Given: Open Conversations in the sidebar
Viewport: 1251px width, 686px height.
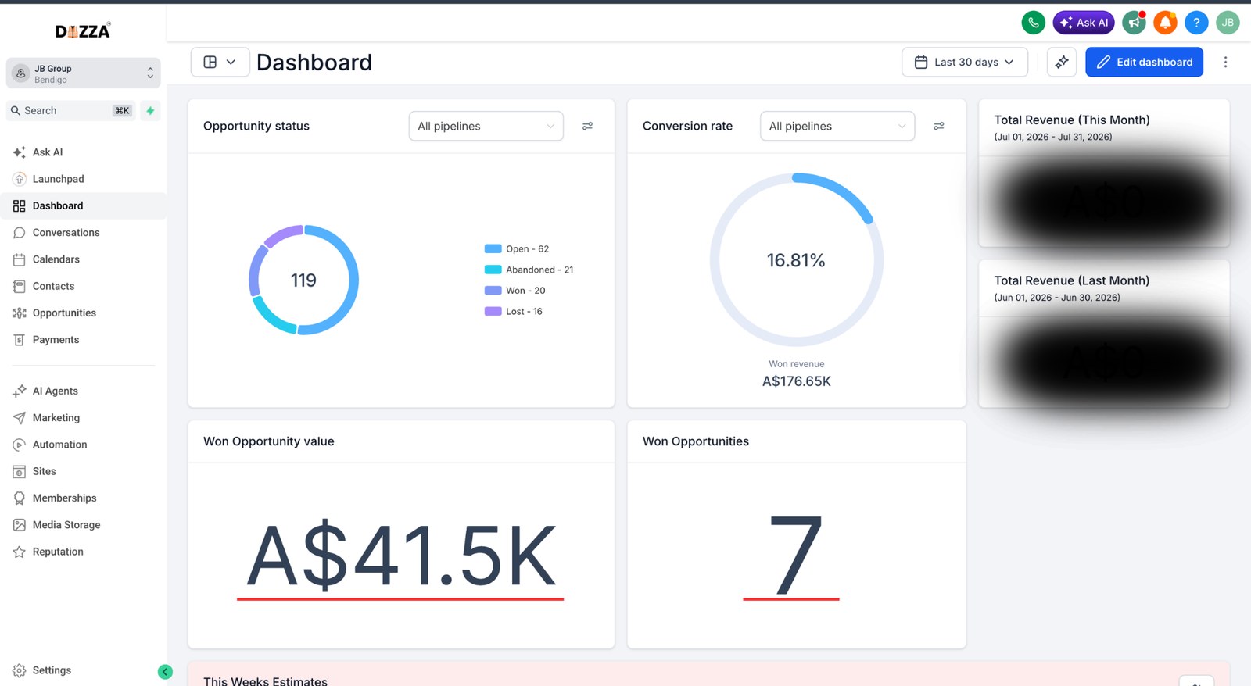Looking at the screenshot, I should [84, 233].
